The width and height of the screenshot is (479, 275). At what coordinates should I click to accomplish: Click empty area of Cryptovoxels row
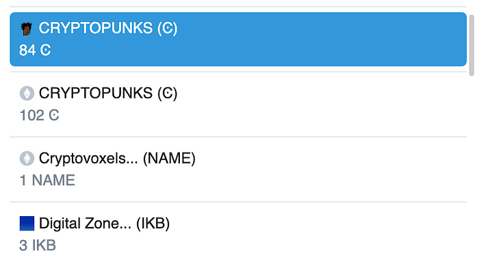click(305, 169)
